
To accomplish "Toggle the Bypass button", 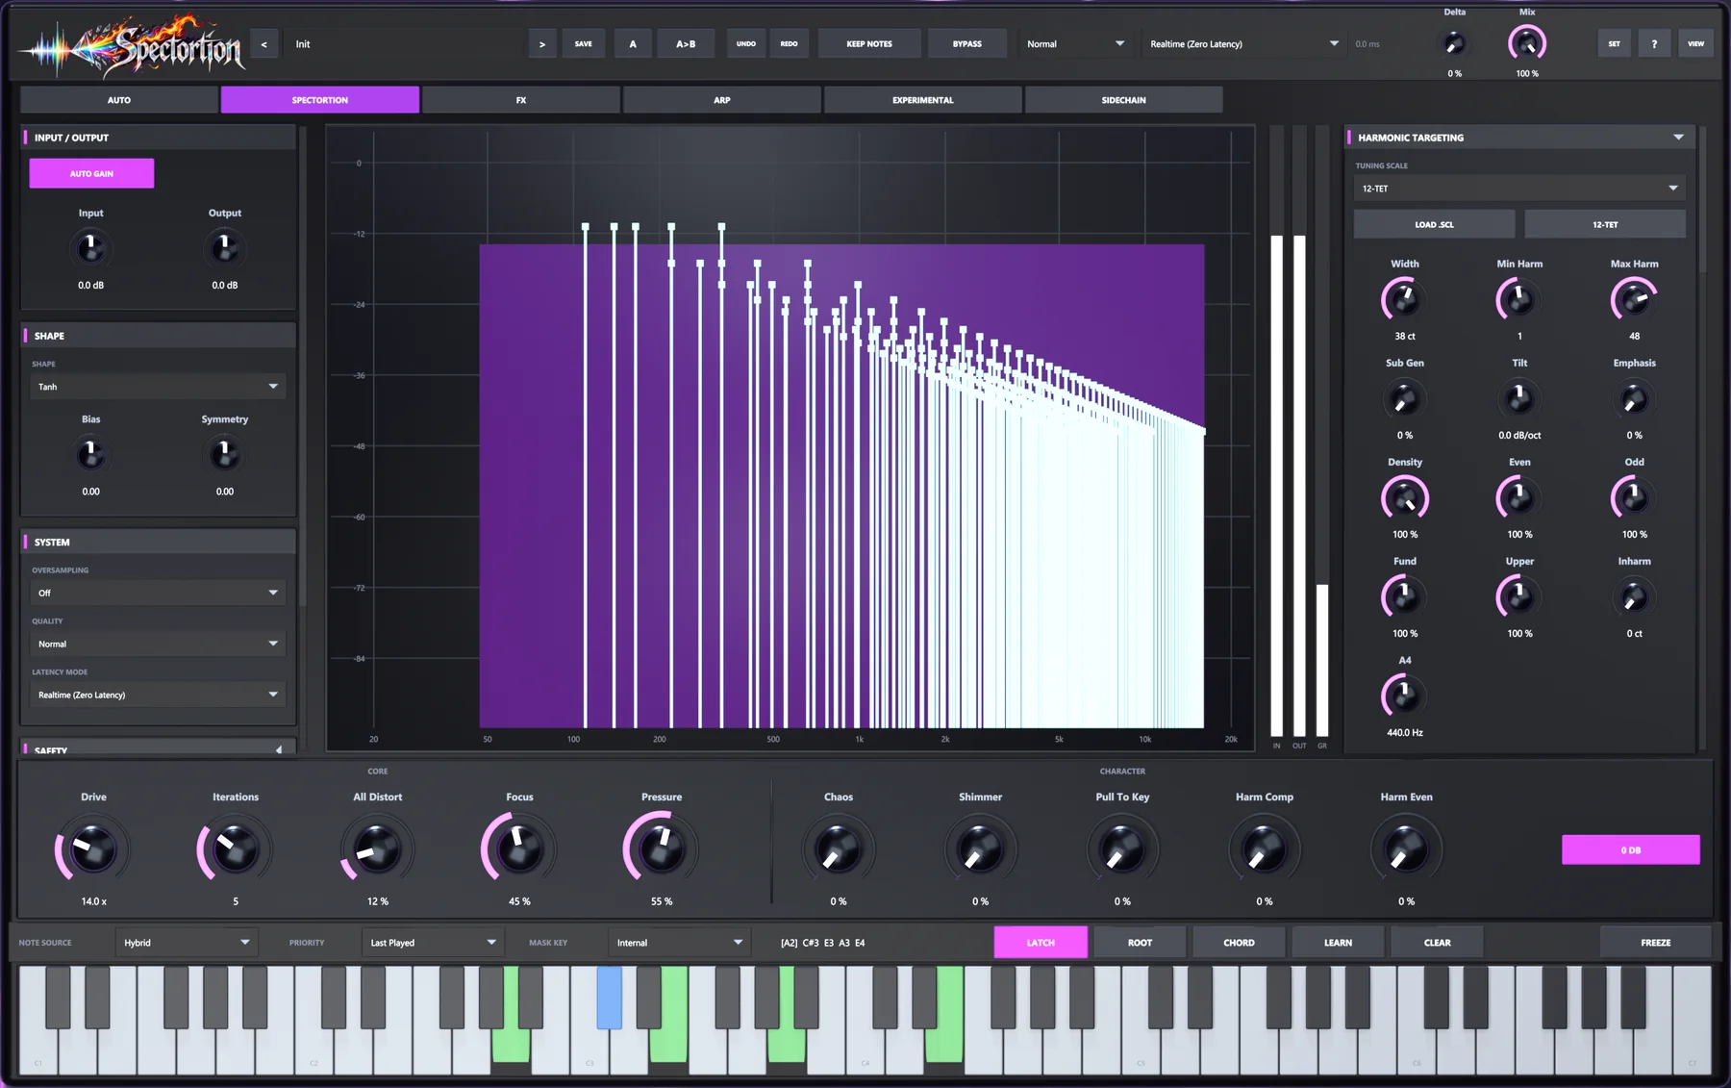I will pyautogui.click(x=967, y=43).
